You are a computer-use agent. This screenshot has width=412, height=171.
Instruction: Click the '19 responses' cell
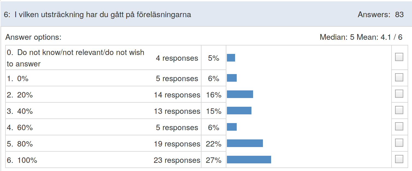177,144
